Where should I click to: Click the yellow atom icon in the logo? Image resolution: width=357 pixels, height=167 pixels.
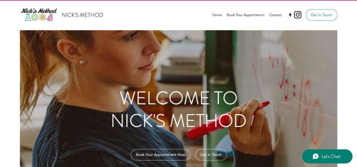42,17
